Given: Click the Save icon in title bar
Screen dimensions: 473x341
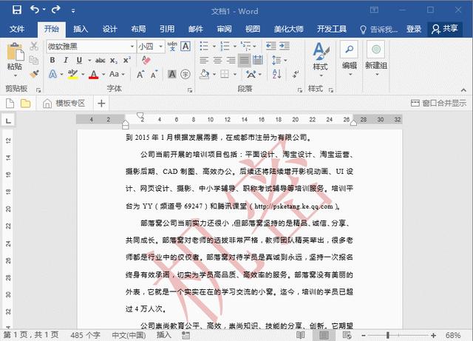Looking at the screenshot, I should point(16,10).
